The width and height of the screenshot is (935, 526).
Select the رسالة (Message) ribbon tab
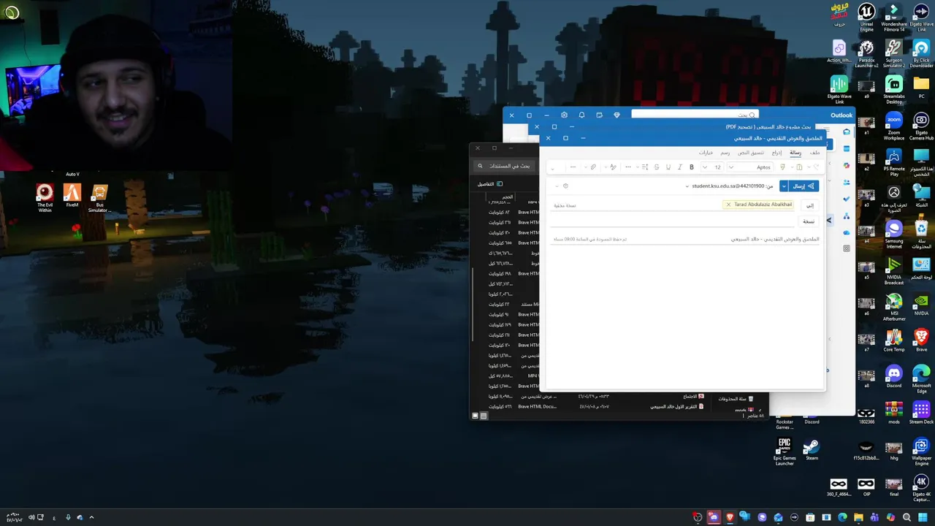tap(795, 153)
